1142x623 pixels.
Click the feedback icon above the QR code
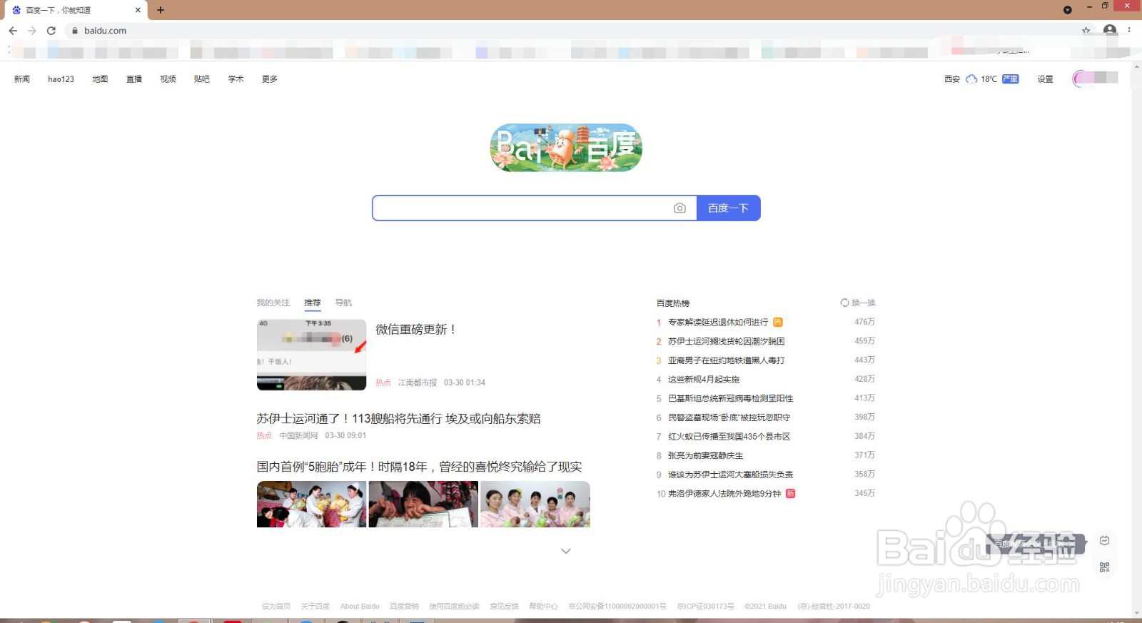(x=1105, y=540)
